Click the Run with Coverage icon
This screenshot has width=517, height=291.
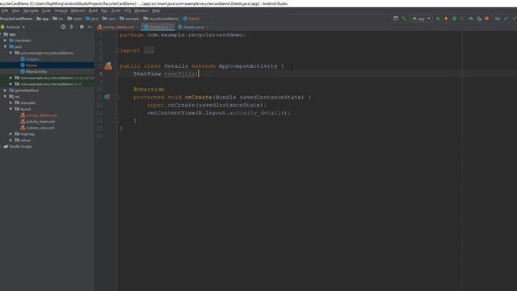(x=462, y=19)
